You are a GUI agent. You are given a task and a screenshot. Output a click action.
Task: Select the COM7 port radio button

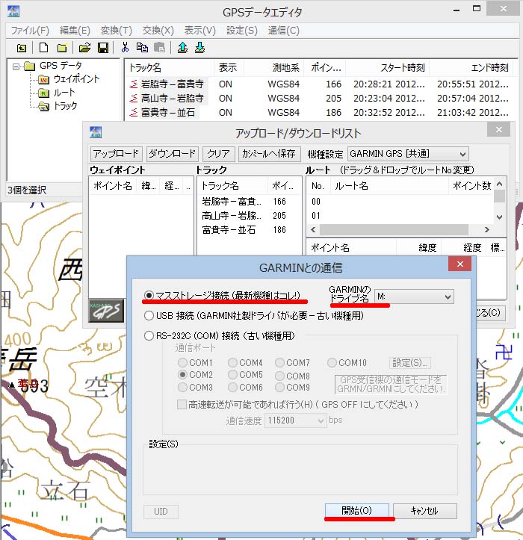point(279,363)
